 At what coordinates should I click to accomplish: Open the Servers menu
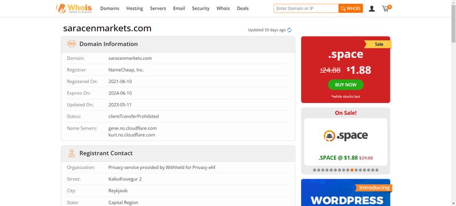pyautogui.click(x=158, y=9)
